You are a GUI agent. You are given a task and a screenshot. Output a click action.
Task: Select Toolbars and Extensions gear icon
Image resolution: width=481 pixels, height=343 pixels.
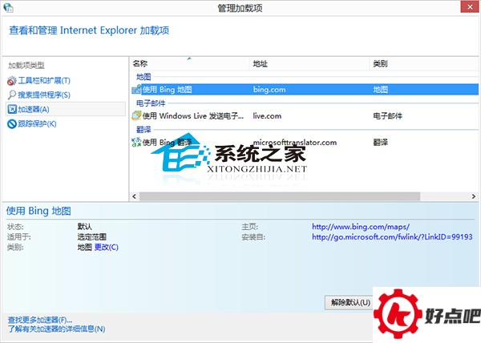12,81
